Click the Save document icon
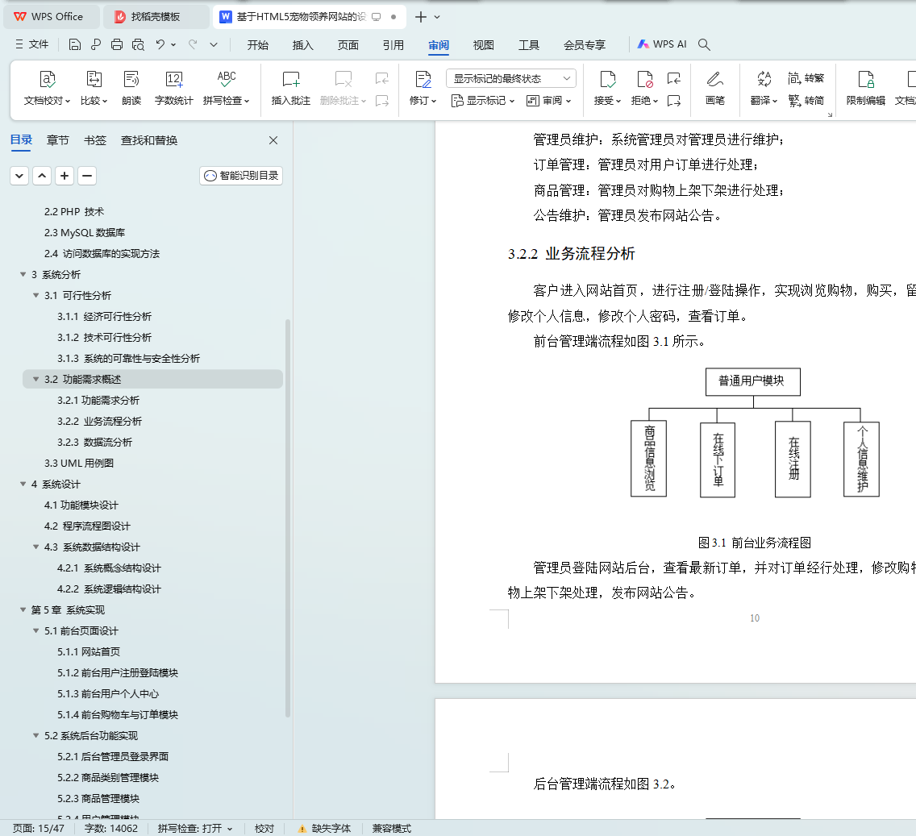 click(x=74, y=44)
